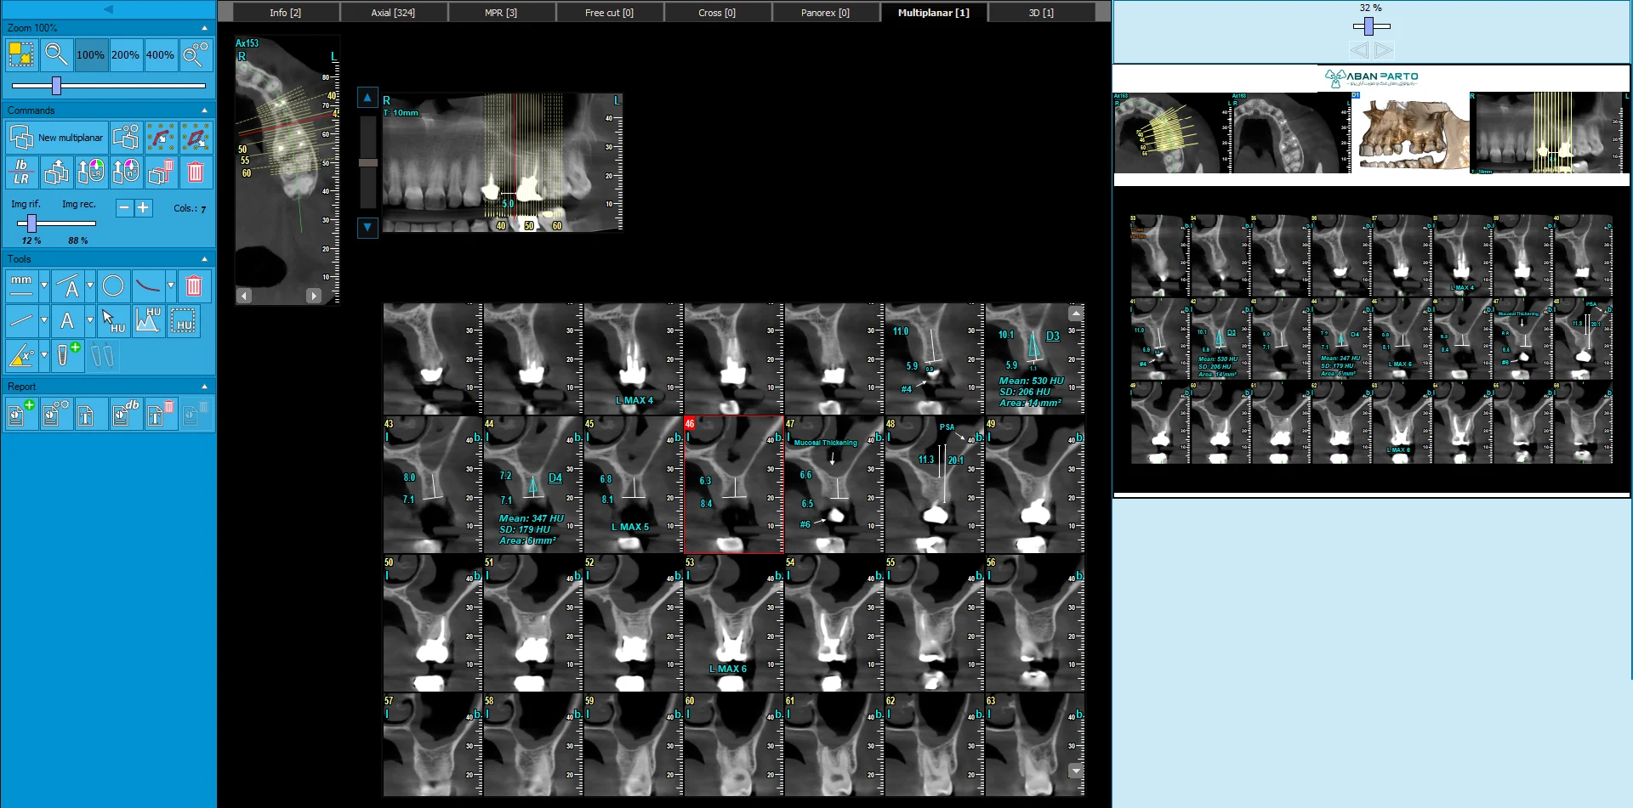1633x808 pixels.
Task: Select cross-section slice 46
Action: [733, 484]
